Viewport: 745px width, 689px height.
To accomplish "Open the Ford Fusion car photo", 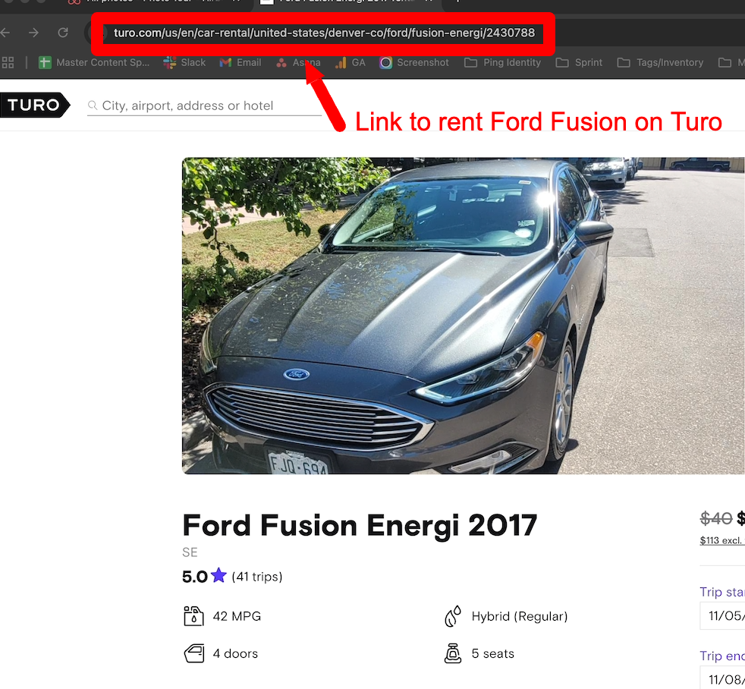I will 464,316.
